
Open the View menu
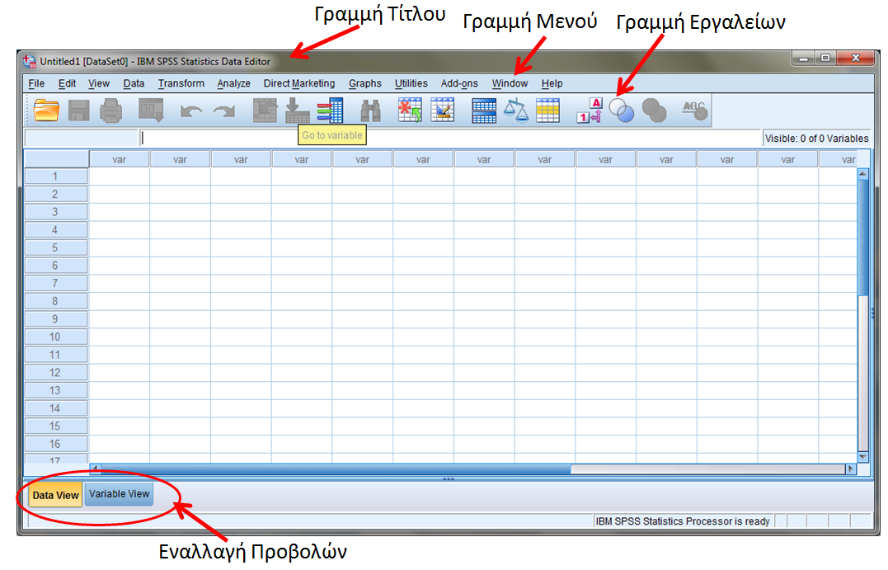[99, 83]
